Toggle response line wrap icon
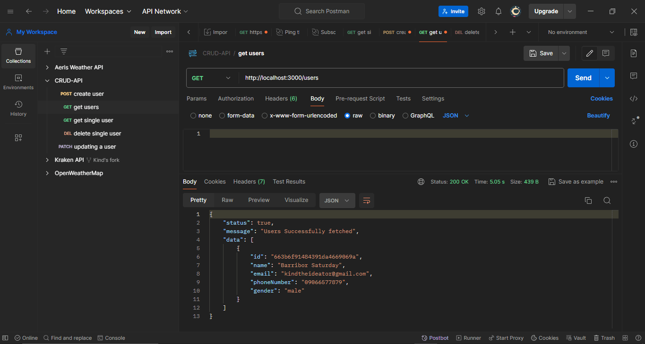Screen dimensions: 645x344 (x=366, y=201)
